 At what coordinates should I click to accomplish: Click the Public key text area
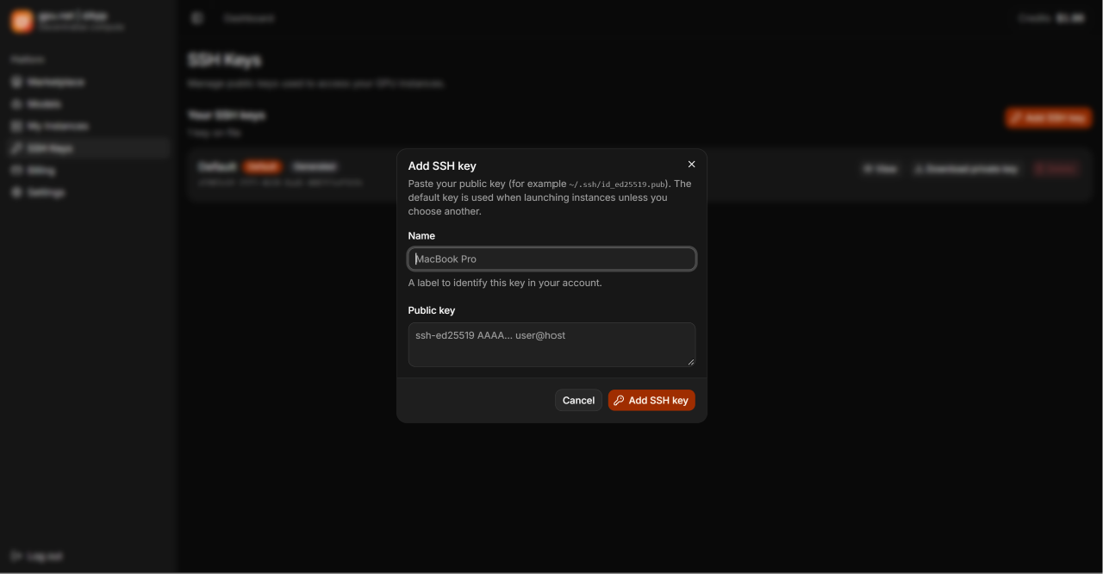pyautogui.click(x=551, y=345)
